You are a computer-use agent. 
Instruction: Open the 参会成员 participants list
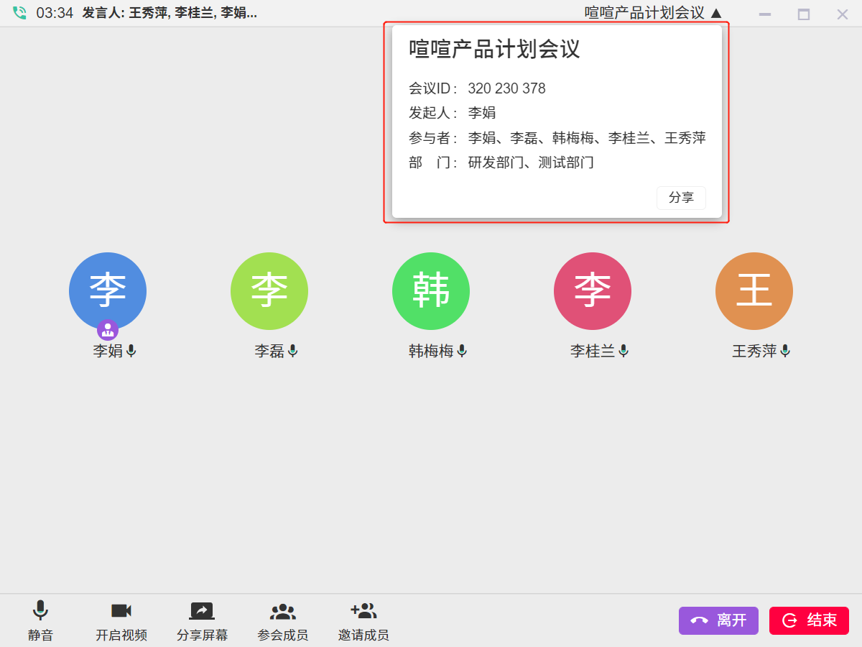[282, 612]
